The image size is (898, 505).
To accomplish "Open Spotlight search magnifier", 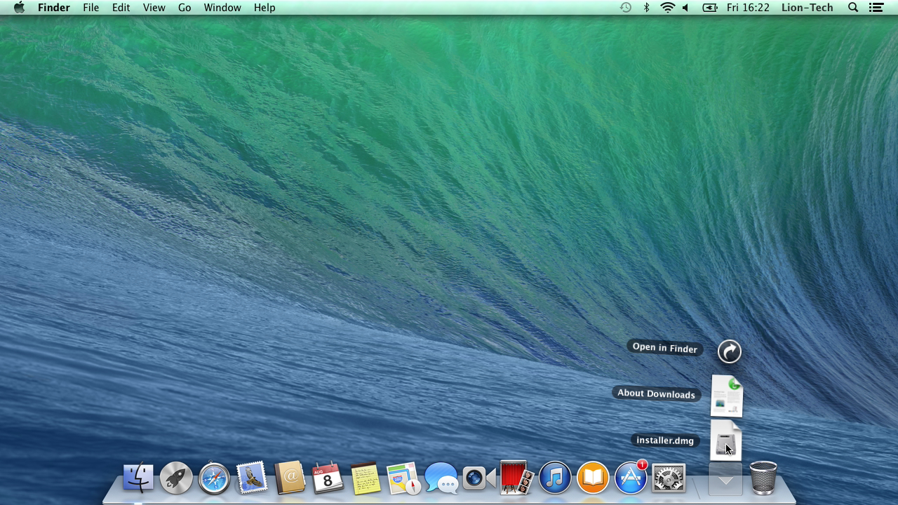I will [853, 8].
